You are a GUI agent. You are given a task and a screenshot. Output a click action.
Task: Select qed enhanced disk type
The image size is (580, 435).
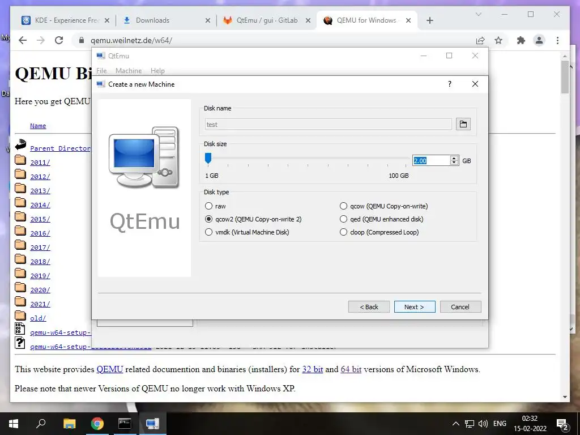coord(344,219)
